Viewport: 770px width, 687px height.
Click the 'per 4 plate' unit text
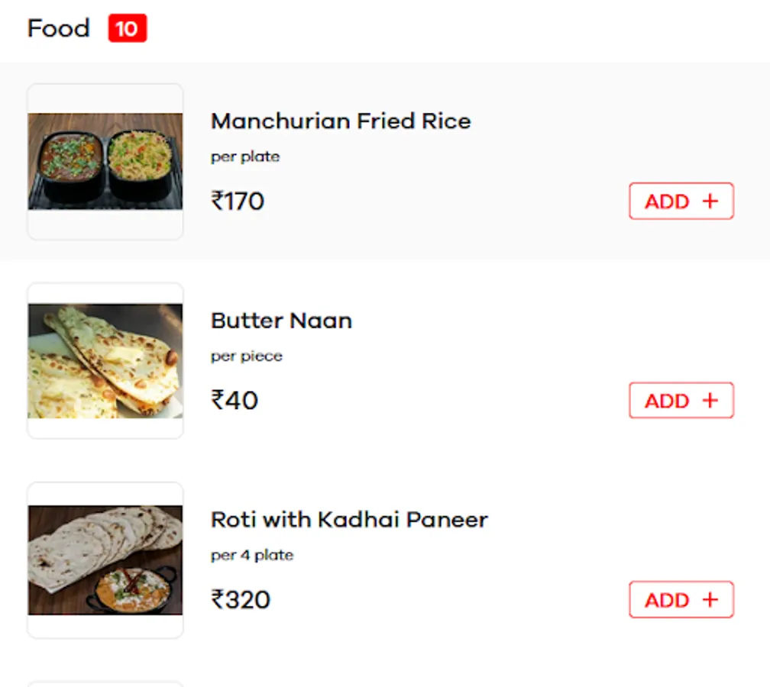click(x=252, y=555)
